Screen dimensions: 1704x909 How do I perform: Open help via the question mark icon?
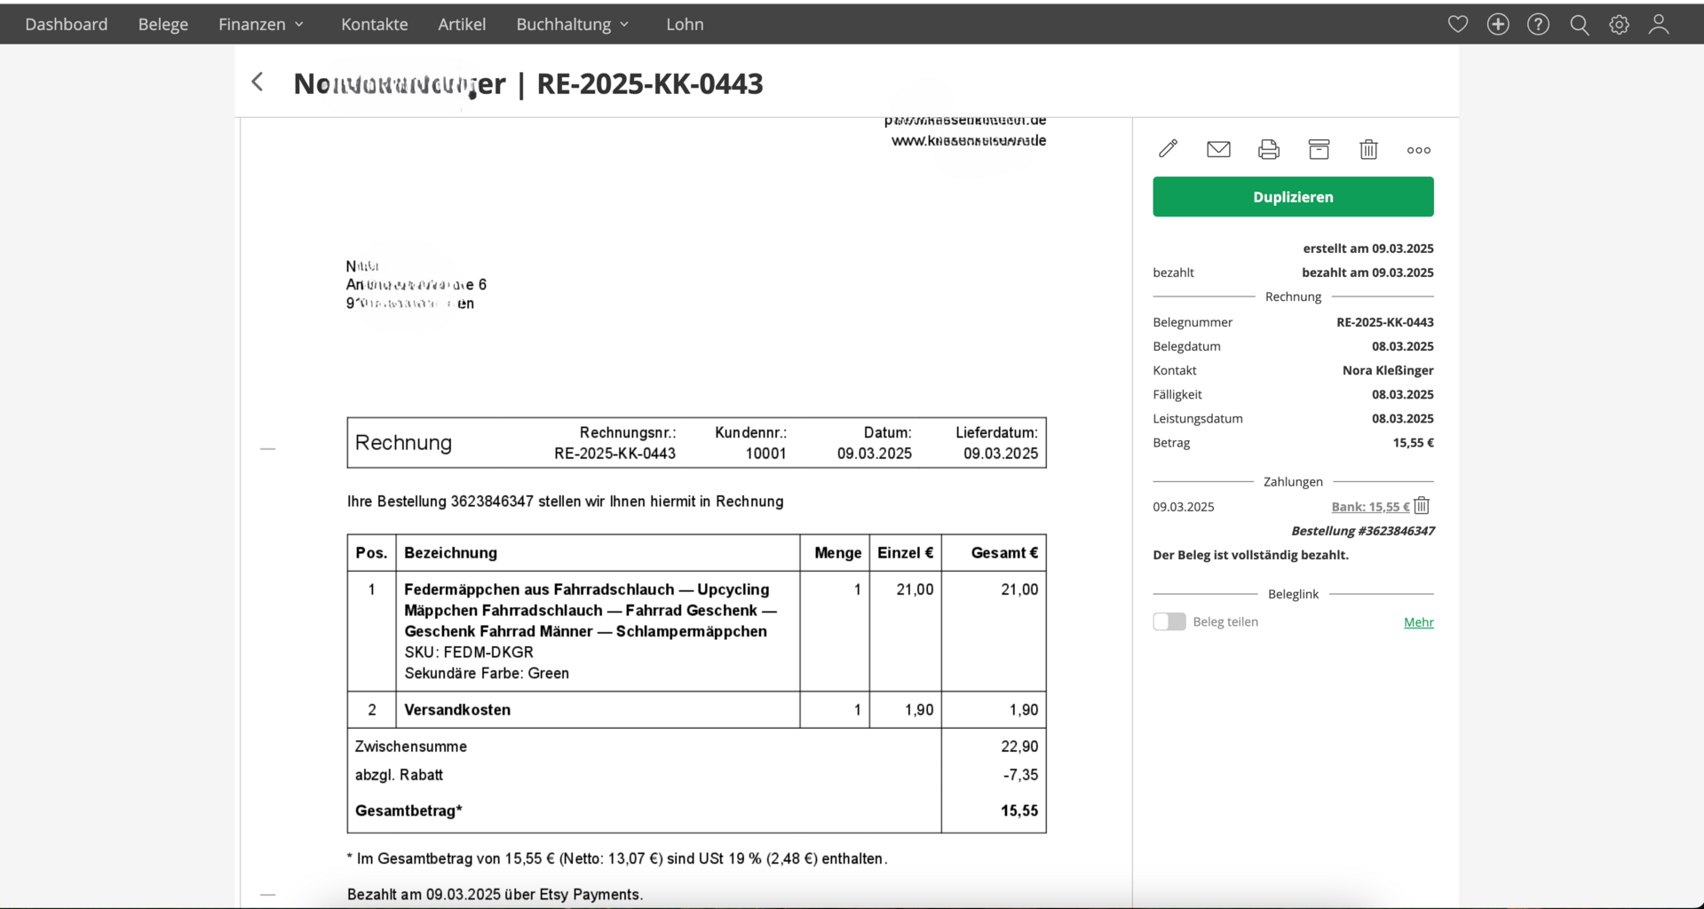pos(1538,24)
